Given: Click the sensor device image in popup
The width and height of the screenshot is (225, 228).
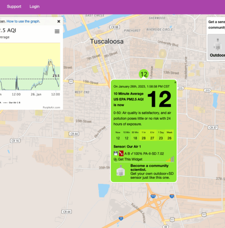Looking at the screenshot, I should pyautogui.click(x=121, y=171).
